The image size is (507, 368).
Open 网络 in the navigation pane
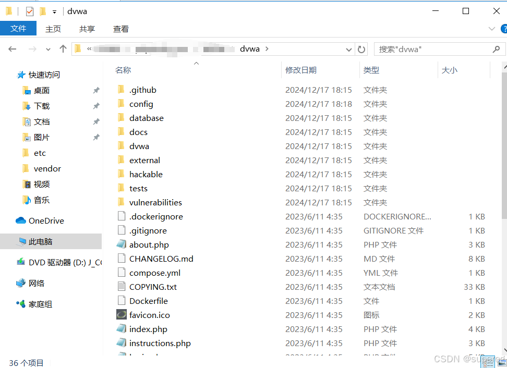click(x=30, y=284)
